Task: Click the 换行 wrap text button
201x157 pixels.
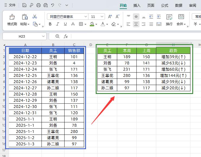Action: (169, 20)
